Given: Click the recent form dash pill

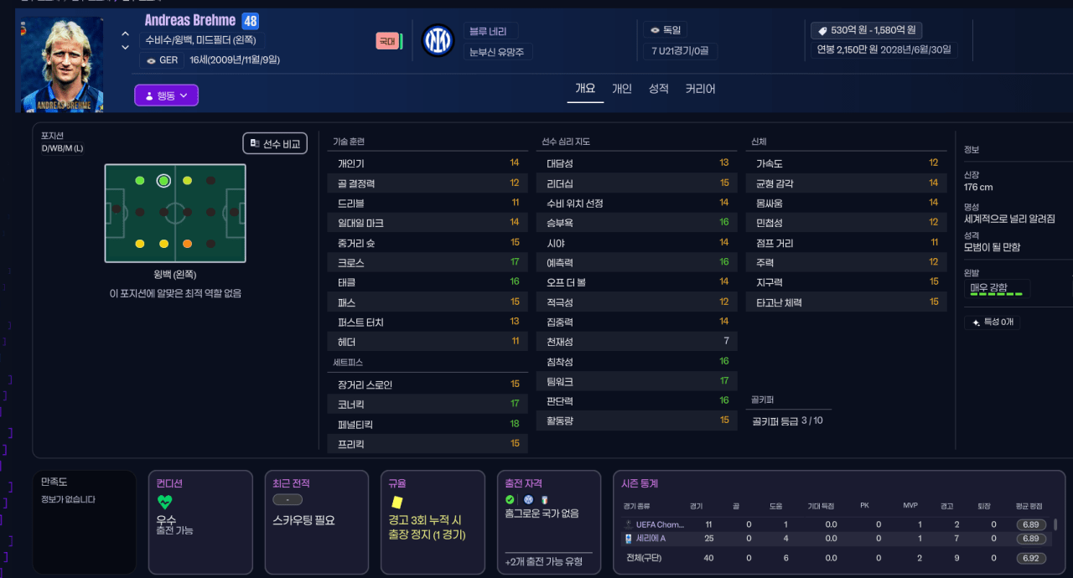Looking at the screenshot, I should [288, 500].
